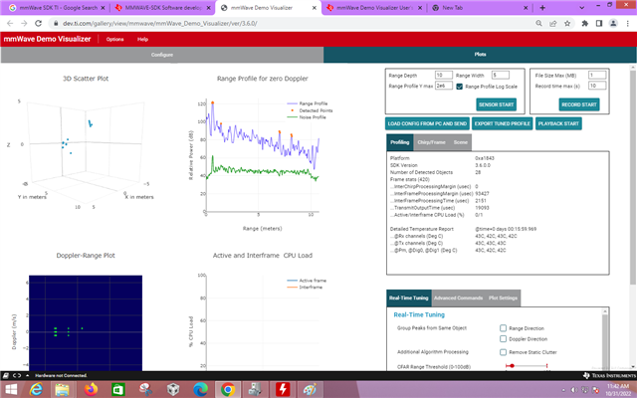
Task: Enable Doppler Direction peak grouping checkbox
Action: click(x=503, y=338)
